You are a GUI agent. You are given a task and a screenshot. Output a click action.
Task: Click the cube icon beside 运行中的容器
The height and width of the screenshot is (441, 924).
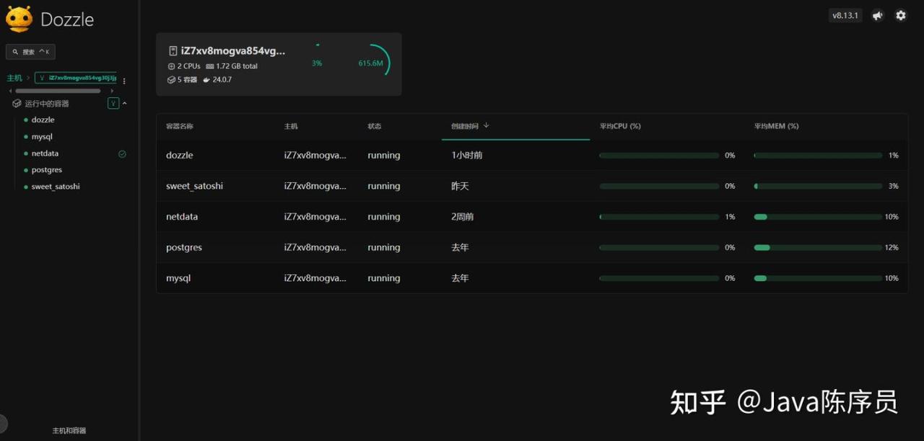[17, 104]
